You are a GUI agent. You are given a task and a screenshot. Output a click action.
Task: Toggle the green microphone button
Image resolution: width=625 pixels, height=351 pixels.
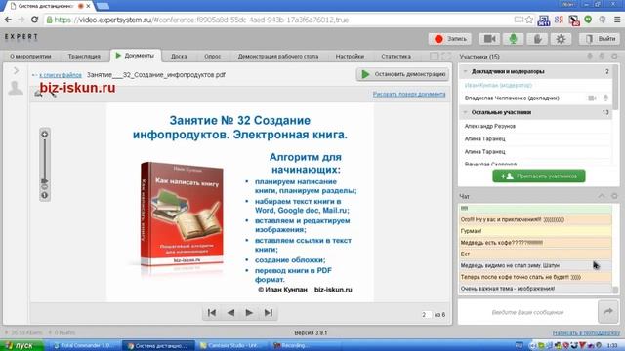[x=513, y=39]
